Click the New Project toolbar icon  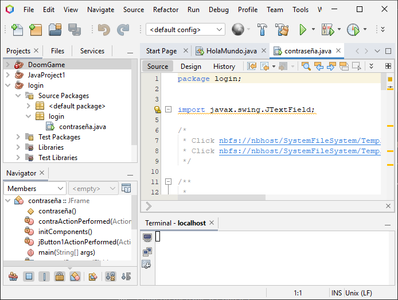click(x=36, y=29)
